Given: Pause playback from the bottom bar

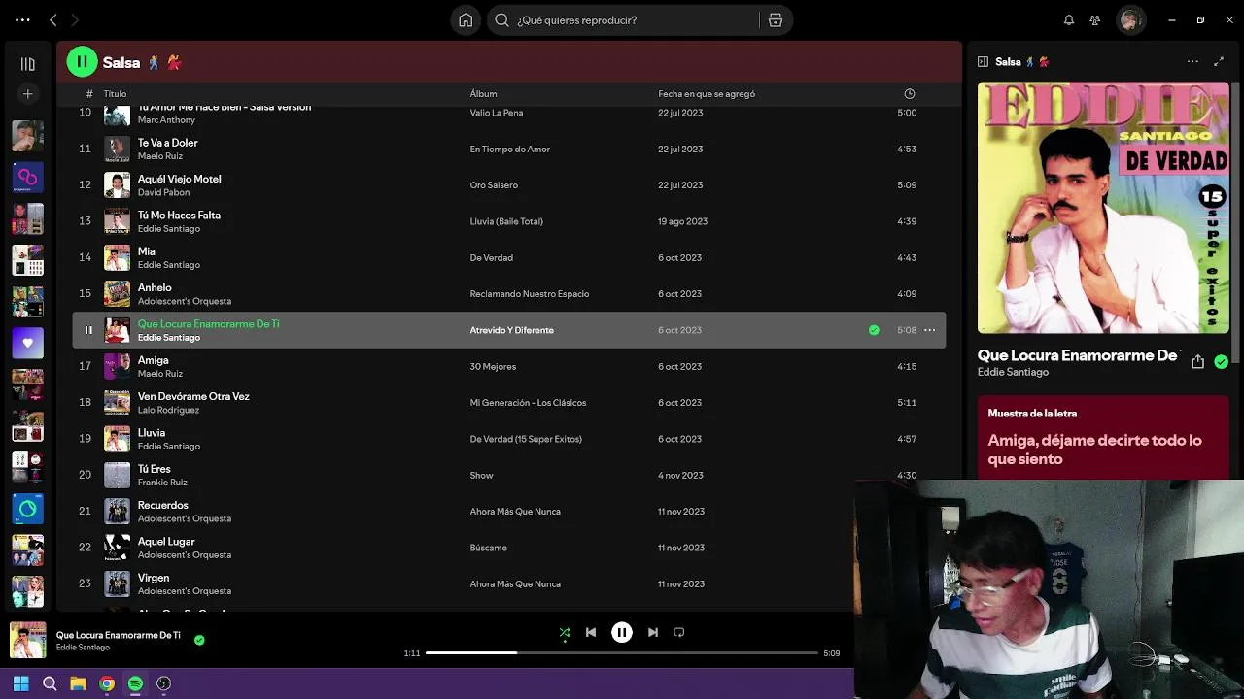Looking at the screenshot, I should (622, 632).
